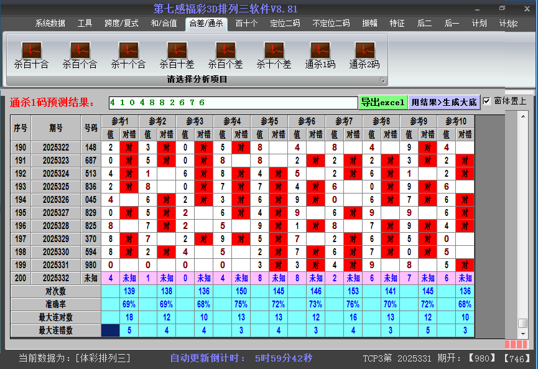Open the 定位二码 tab
Image resolution: width=538 pixels, height=369 pixels.
point(285,24)
